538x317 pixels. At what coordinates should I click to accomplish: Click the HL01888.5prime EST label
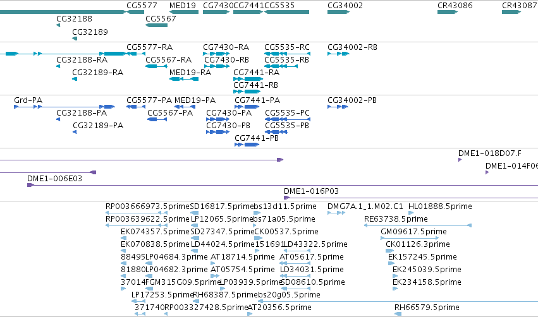coord(440,206)
